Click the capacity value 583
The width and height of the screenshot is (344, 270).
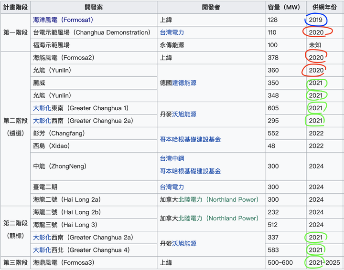coord(273,250)
